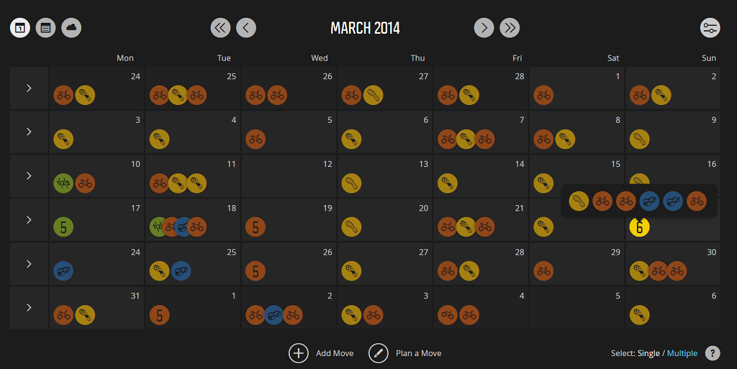Click the help question mark icon
Viewport: 737px width, 369px height.
coord(712,353)
